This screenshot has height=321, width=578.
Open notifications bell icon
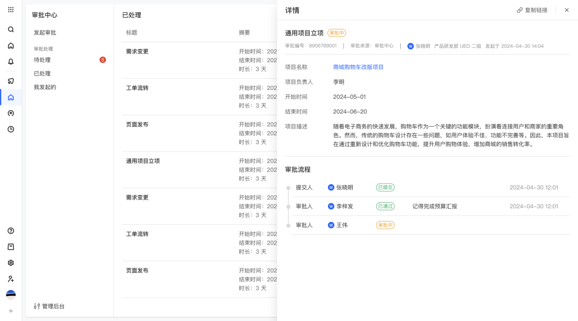tap(11, 62)
